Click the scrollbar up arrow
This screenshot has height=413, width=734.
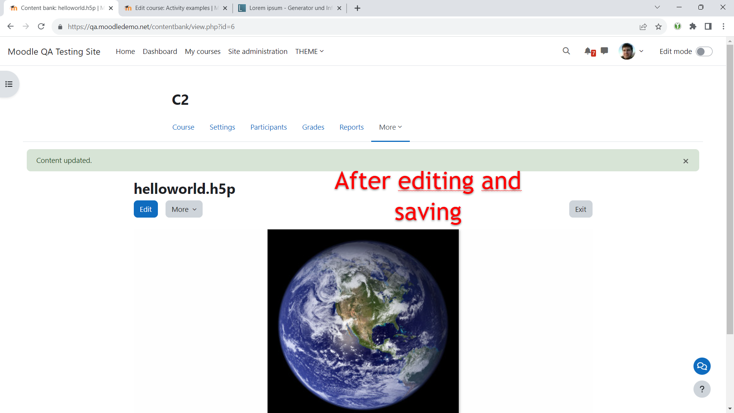[x=730, y=41]
